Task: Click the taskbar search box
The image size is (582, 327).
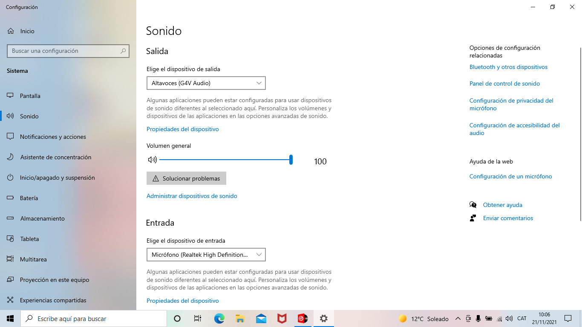Action: click(x=94, y=318)
